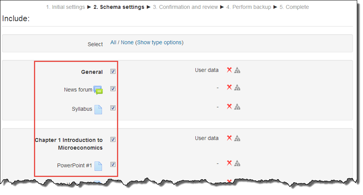Click red X beside General user data
363x195 pixels.
tap(229, 70)
